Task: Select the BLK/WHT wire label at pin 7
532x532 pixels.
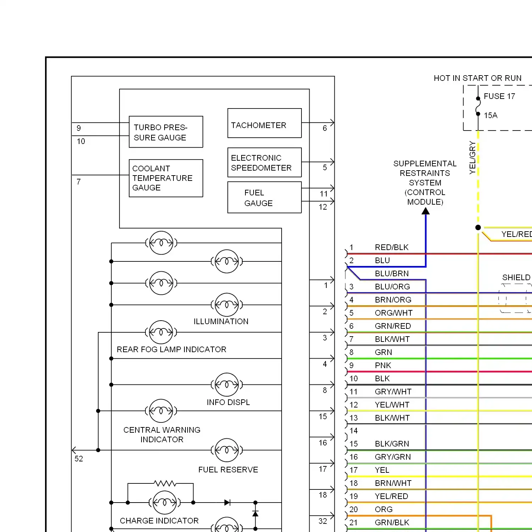Action: (392, 339)
